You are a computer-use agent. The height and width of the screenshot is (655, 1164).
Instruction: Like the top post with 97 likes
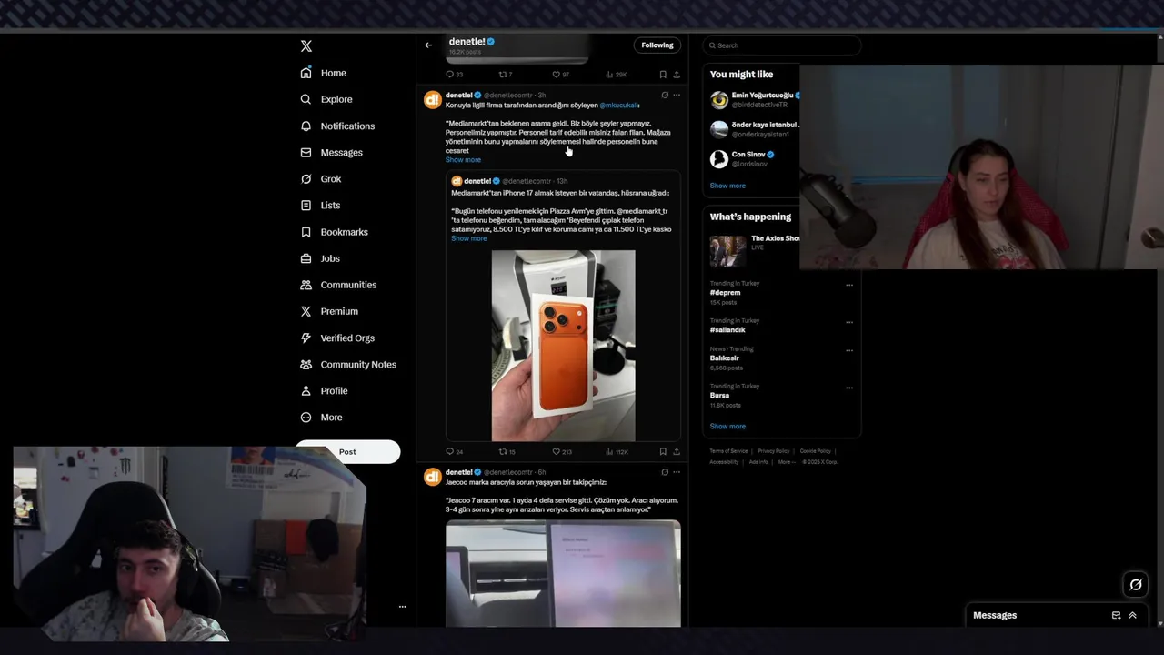pos(561,75)
